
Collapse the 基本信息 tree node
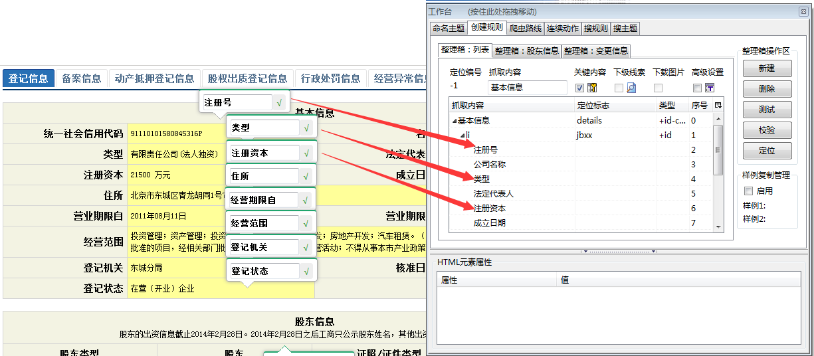[x=455, y=121]
